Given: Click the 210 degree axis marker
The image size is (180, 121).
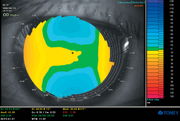Looking at the screenshot, I should tap(22, 81).
